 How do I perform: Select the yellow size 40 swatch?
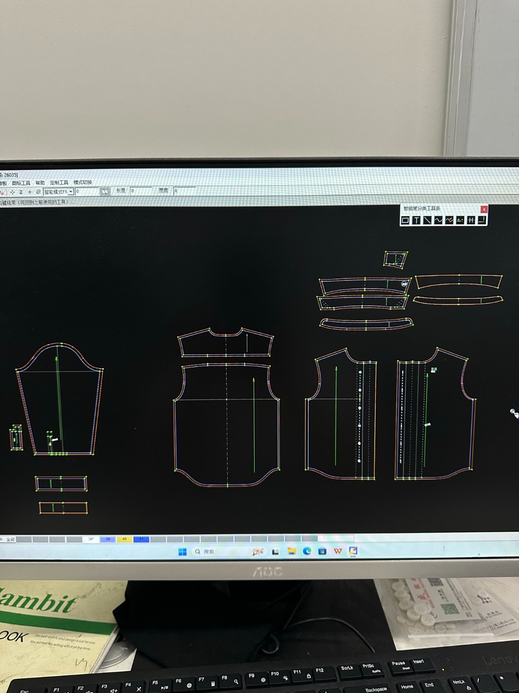point(124,539)
